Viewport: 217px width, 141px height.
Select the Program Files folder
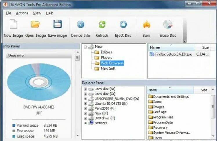pos(163,117)
